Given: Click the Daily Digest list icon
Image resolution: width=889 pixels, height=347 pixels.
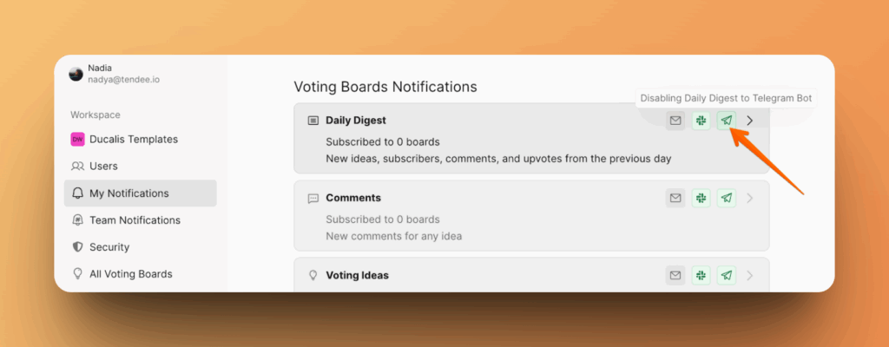Looking at the screenshot, I should pyautogui.click(x=313, y=121).
